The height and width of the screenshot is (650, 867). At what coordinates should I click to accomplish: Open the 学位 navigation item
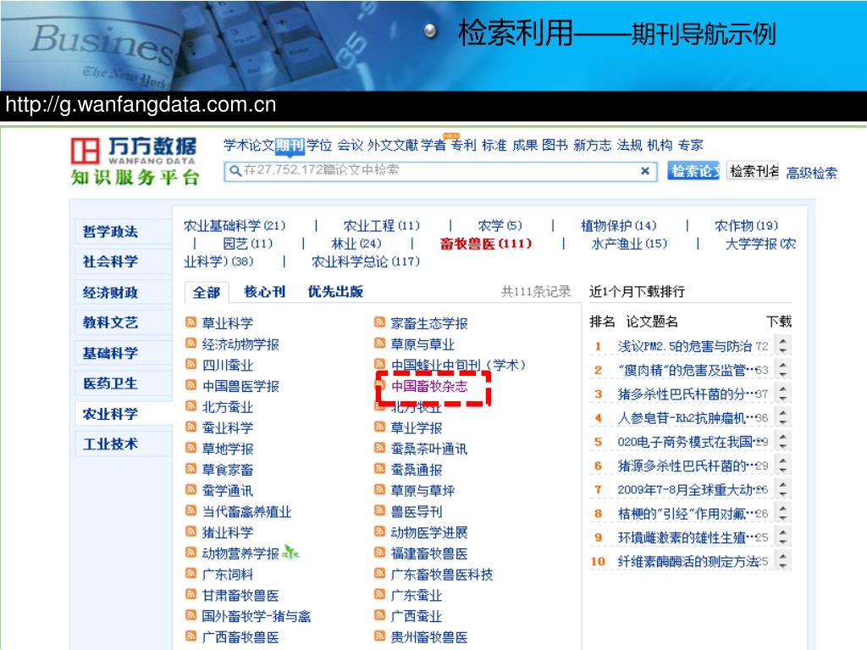pos(319,146)
